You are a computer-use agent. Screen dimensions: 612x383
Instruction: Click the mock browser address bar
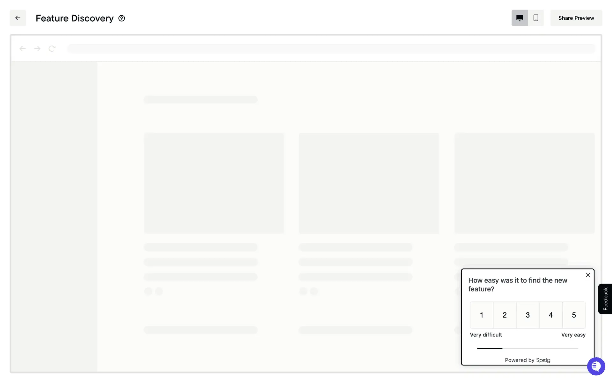point(331,49)
